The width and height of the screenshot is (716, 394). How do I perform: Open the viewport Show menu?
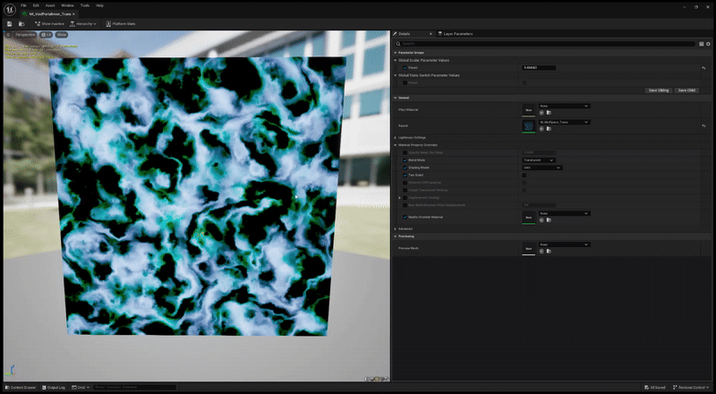61,35
